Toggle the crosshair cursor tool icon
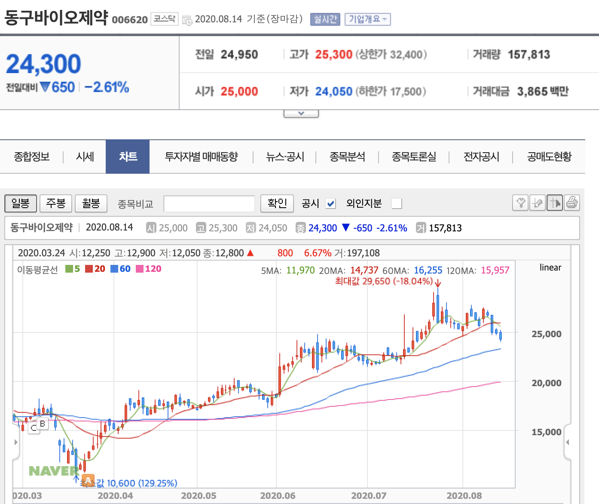The width and height of the screenshot is (599, 504). coord(555,203)
